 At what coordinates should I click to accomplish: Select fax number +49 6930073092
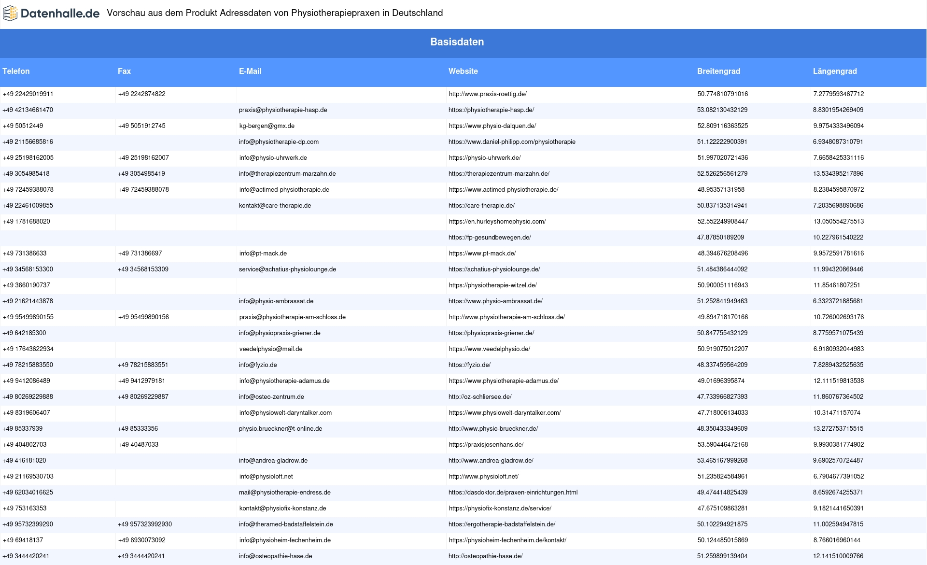coord(142,540)
